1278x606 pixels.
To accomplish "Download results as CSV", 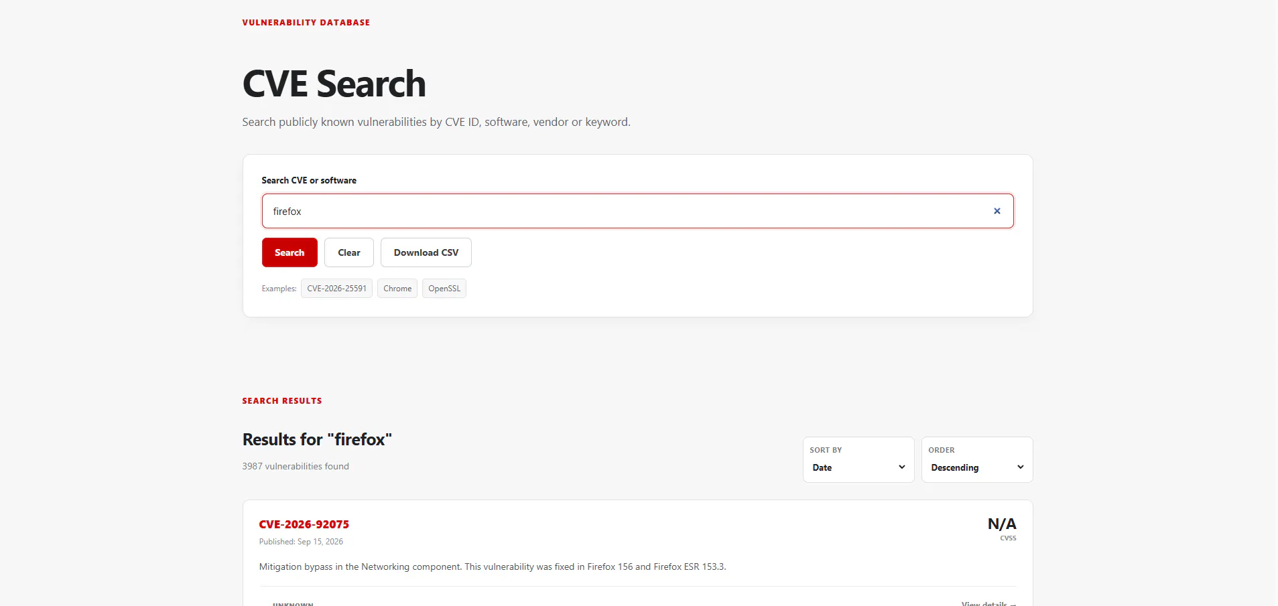I will point(426,252).
